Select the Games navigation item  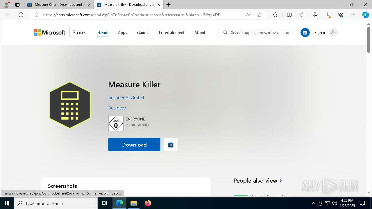pyautogui.click(x=143, y=33)
